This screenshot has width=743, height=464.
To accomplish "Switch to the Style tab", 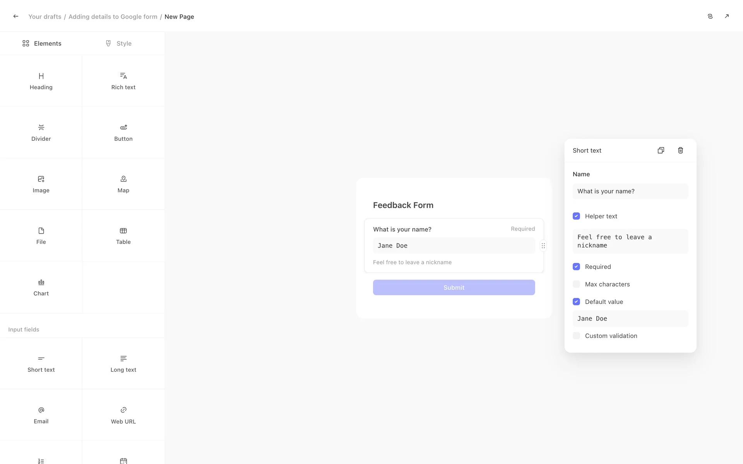I will (x=118, y=43).
